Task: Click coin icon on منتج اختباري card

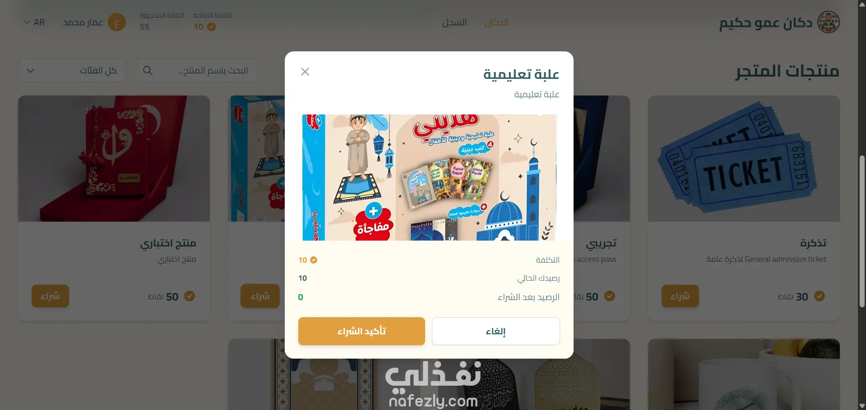Action: coord(190,296)
